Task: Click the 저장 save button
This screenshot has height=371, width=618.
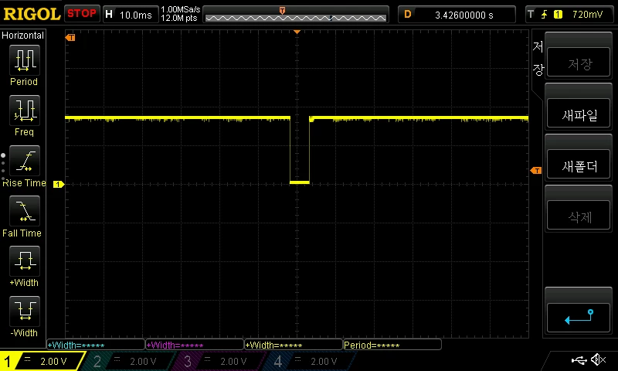Action: tap(579, 63)
